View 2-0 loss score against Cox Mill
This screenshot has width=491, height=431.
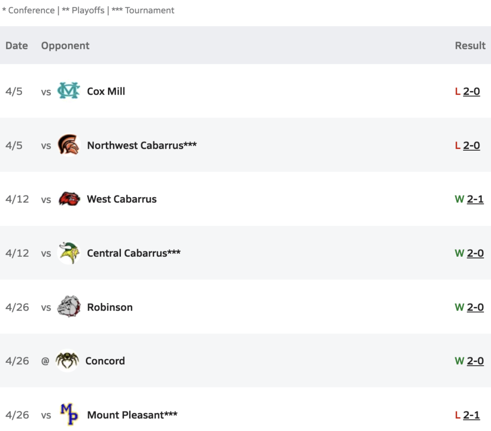tap(471, 91)
